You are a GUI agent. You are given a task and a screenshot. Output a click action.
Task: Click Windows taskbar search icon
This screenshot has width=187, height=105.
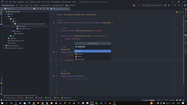click(x=6, y=103)
